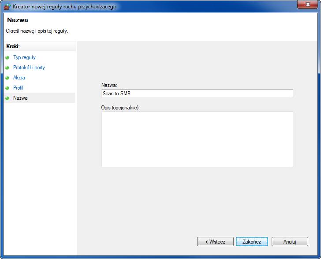Cancel the wizard with Anuluj

click(x=290, y=242)
